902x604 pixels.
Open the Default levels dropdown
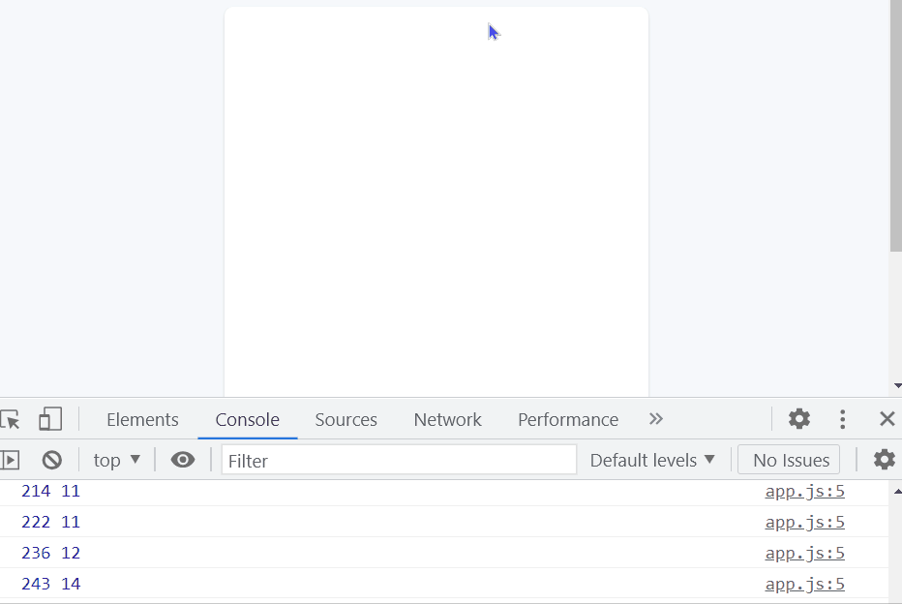click(652, 460)
